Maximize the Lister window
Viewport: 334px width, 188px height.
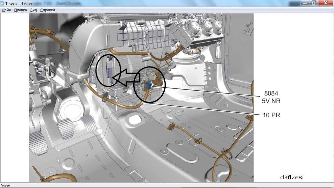coord(314,3)
